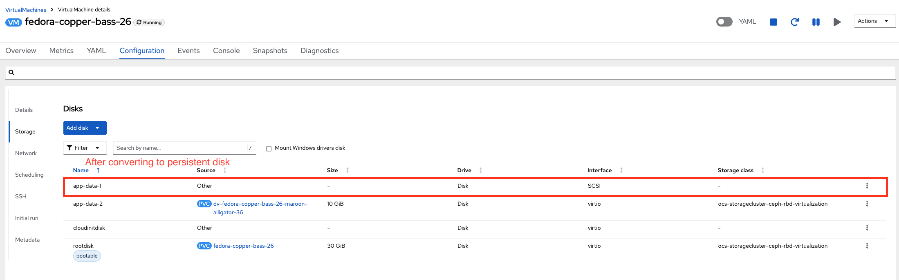Switch to the Snapshots tab
This screenshot has height=280, width=899.
pyautogui.click(x=270, y=51)
